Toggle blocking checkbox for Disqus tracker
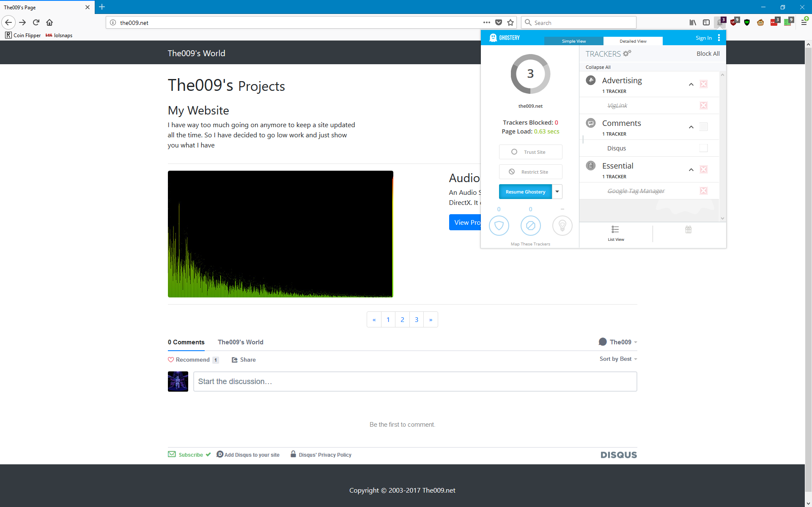This screenshot has width=812, height=507. tap(703, 148)
